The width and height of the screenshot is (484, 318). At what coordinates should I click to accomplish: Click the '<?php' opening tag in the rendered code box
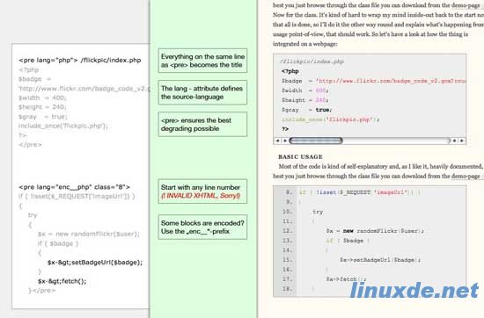coord(290,71)
